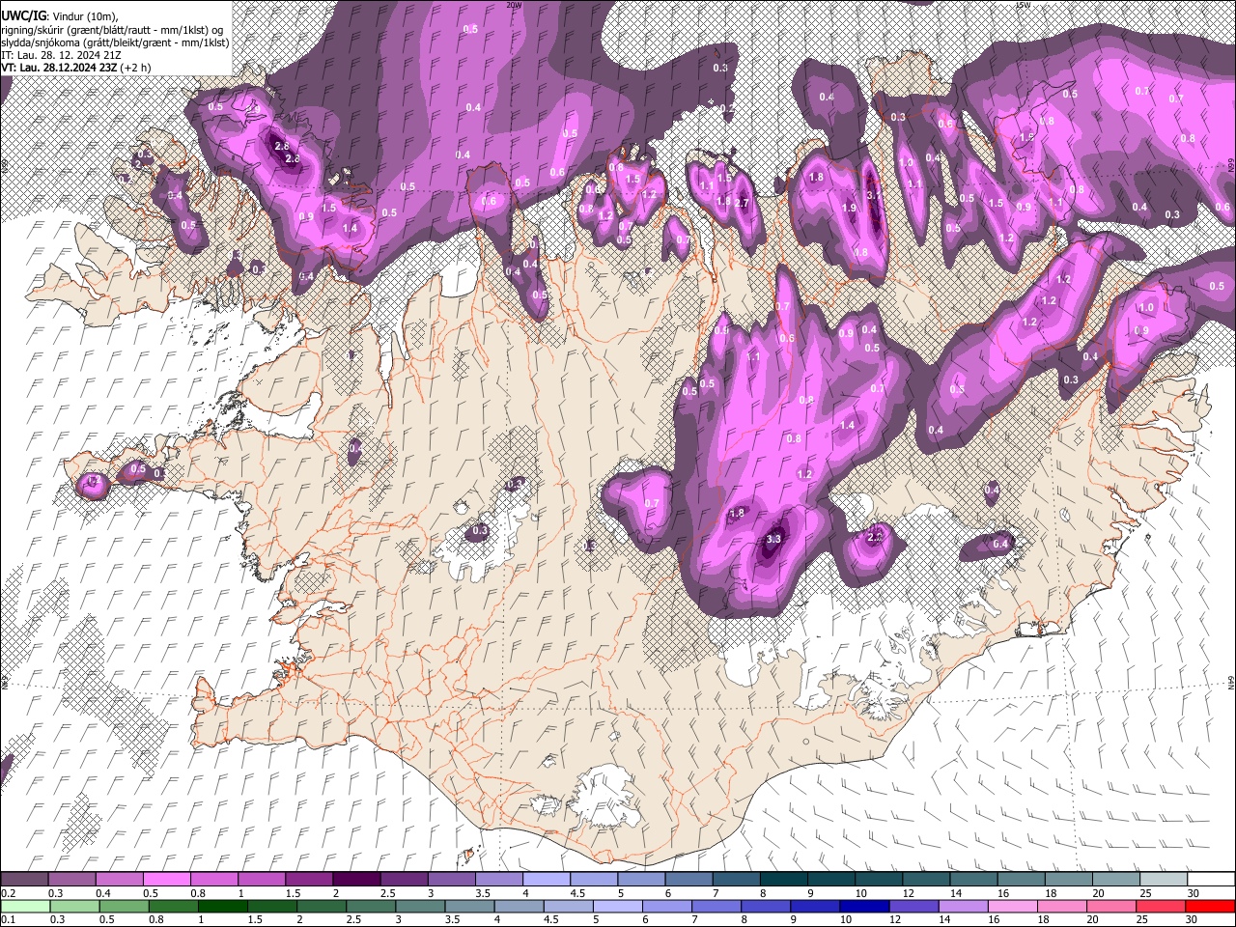1236x927 pixels.
Task: Click the '20W' longitude label
Action: [515, 5]
